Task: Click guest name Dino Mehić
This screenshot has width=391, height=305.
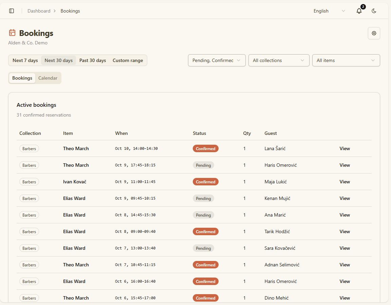Action: 276,298
